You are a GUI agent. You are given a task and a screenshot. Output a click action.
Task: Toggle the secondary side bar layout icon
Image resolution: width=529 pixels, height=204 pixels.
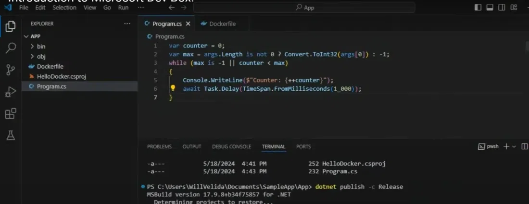coord(502,7)
